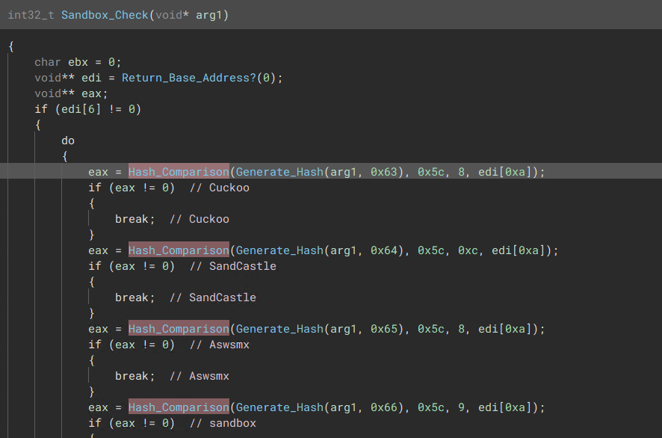Select Generate_Hash call with 0x63 argument
This screenshot has width=662, height=438.
pyautogui.click(x=279, y=172)
